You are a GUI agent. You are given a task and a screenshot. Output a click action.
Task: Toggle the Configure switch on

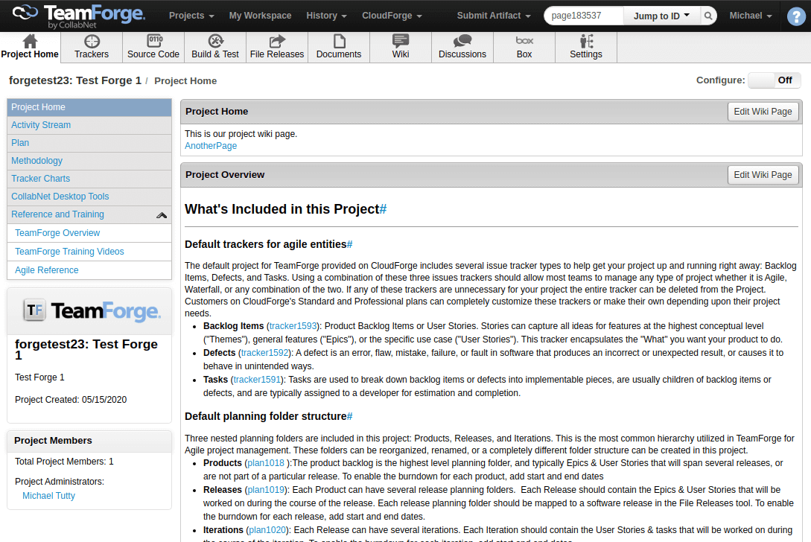coord(775,80)
